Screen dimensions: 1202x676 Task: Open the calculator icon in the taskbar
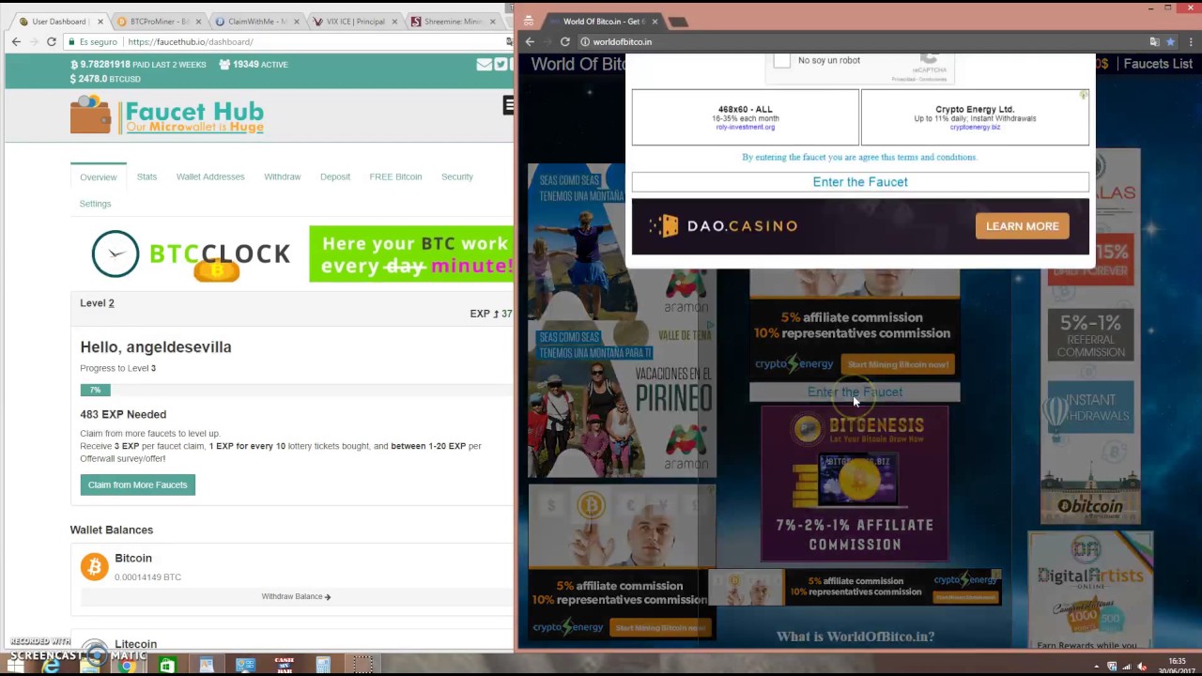pos(323,666)
